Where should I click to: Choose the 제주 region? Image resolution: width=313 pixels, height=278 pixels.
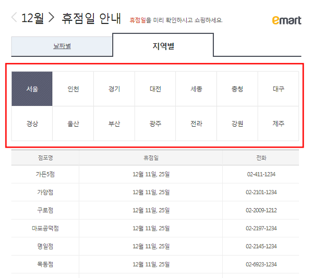[x=278, y=124]
